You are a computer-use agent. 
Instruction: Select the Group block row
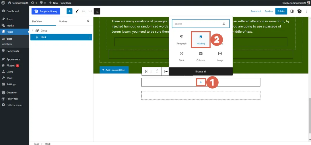coord(61,31)
